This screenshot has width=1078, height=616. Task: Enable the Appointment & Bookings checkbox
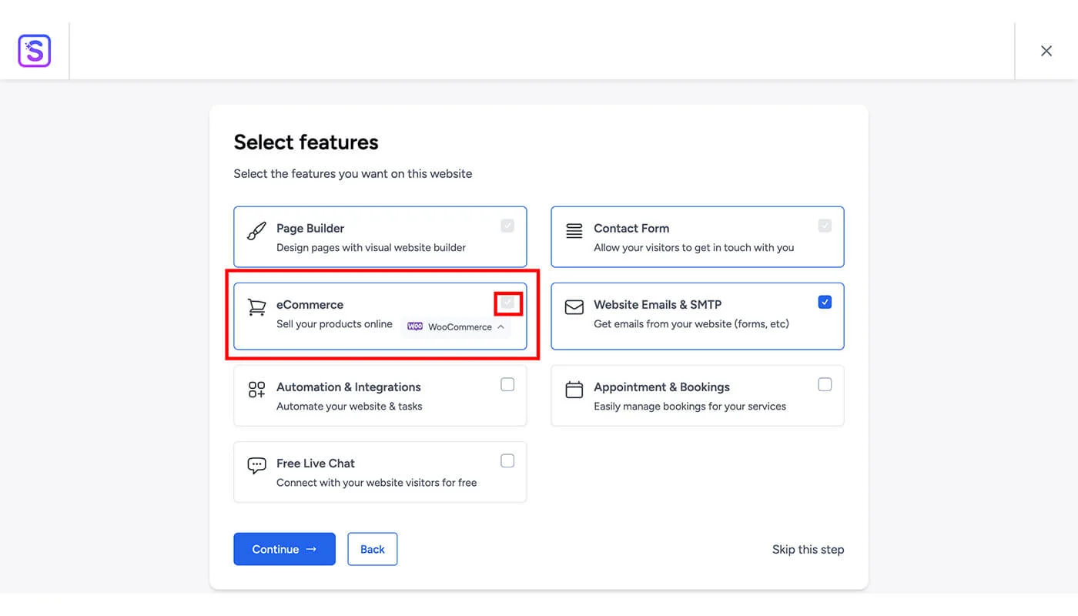[825, 383]
